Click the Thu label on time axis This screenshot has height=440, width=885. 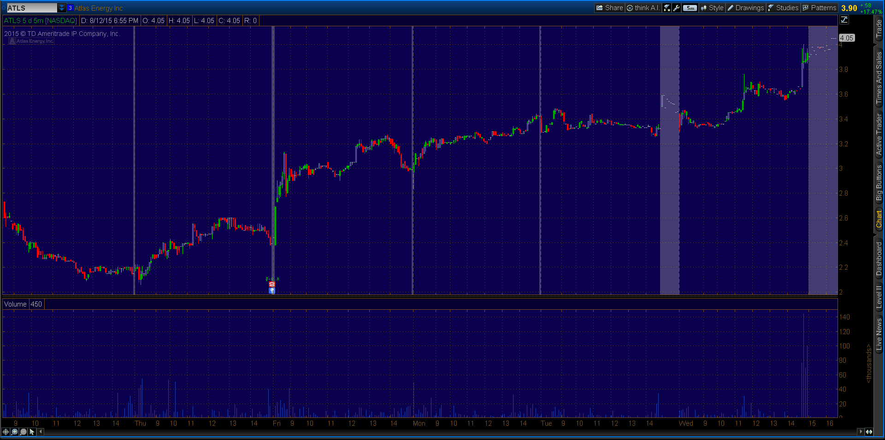(140, 423)
